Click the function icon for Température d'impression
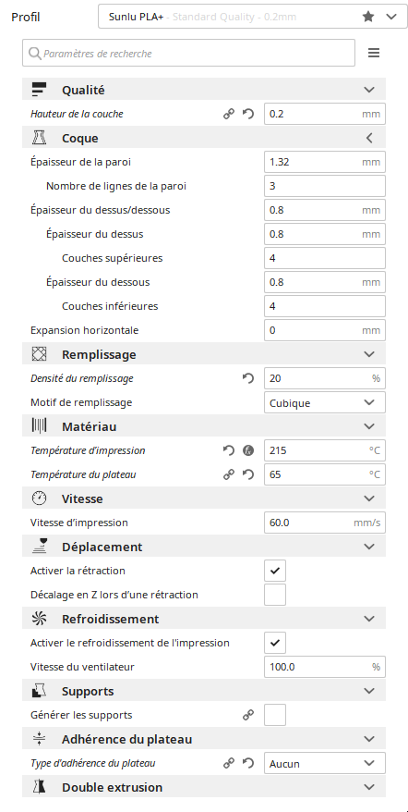Viewport: 408px width, 812px height. (248, 450)
